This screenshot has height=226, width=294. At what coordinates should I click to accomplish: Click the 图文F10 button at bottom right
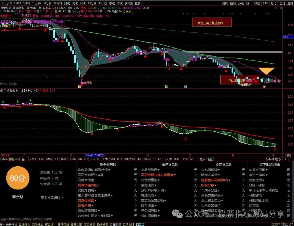point(277,224)
